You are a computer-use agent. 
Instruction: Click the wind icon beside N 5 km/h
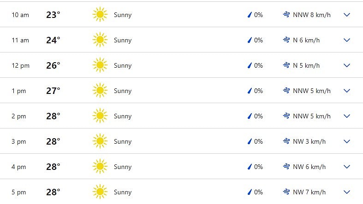tap(286, 65)
